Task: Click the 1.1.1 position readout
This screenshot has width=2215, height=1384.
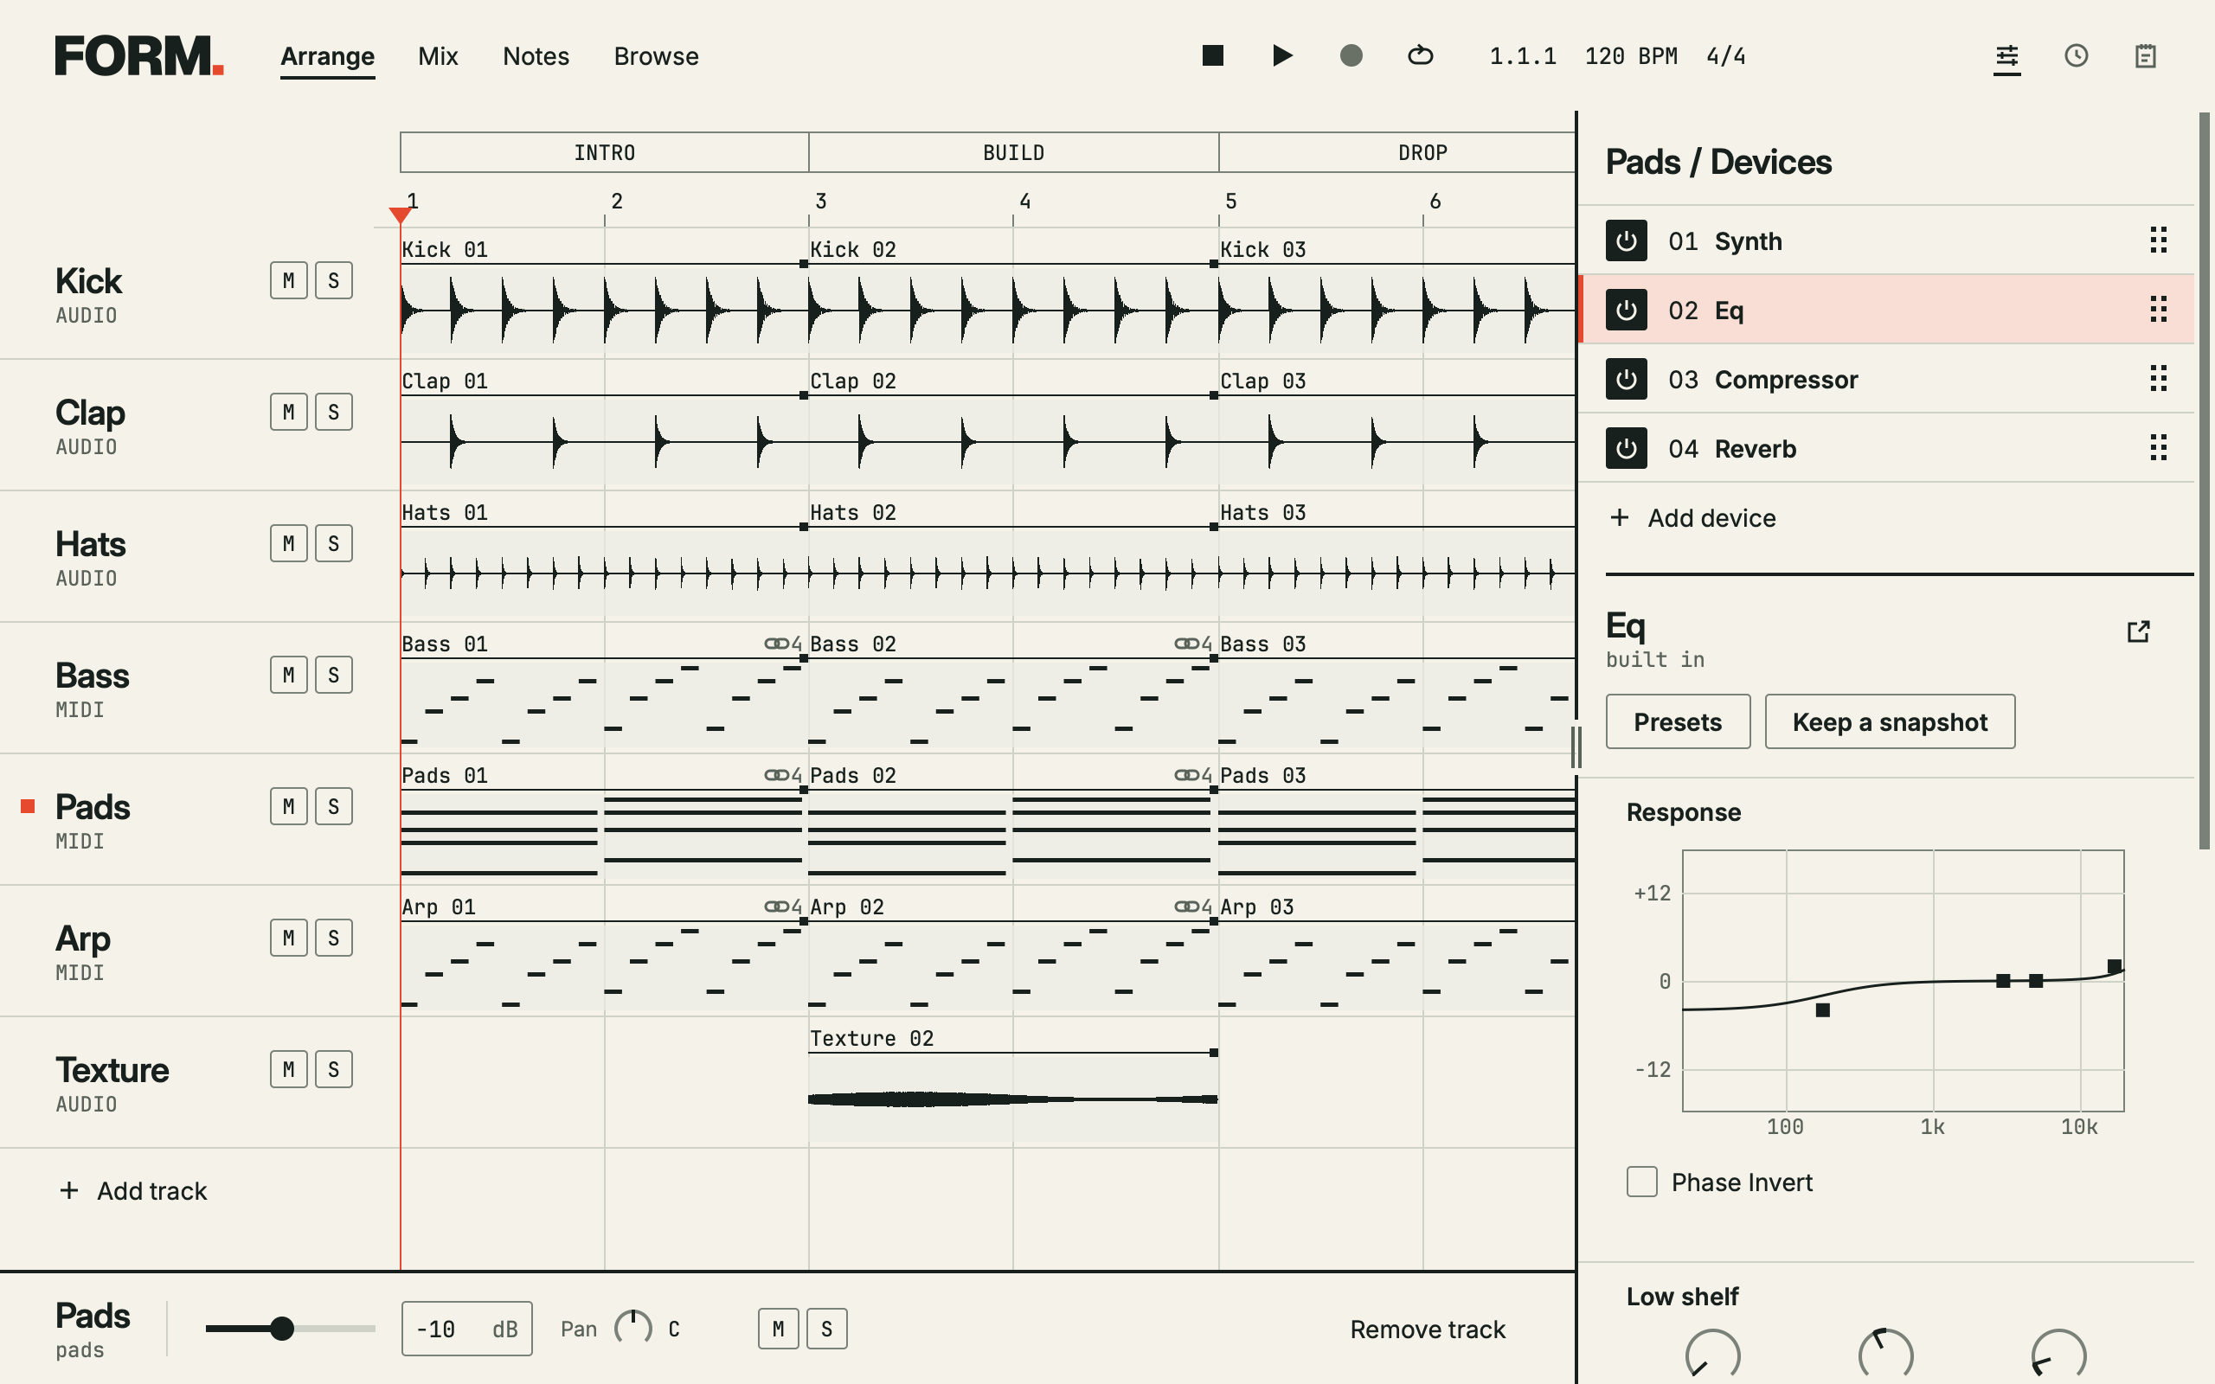Action: [x=1522, y=57]
